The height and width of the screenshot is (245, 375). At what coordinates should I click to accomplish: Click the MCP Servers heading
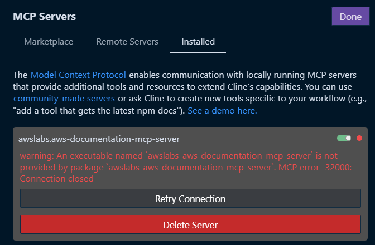point(45,17)
